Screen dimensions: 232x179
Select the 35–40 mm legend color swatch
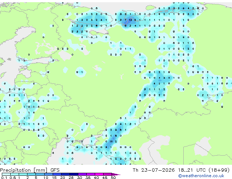pyautogui.click(x=90, y=174)
